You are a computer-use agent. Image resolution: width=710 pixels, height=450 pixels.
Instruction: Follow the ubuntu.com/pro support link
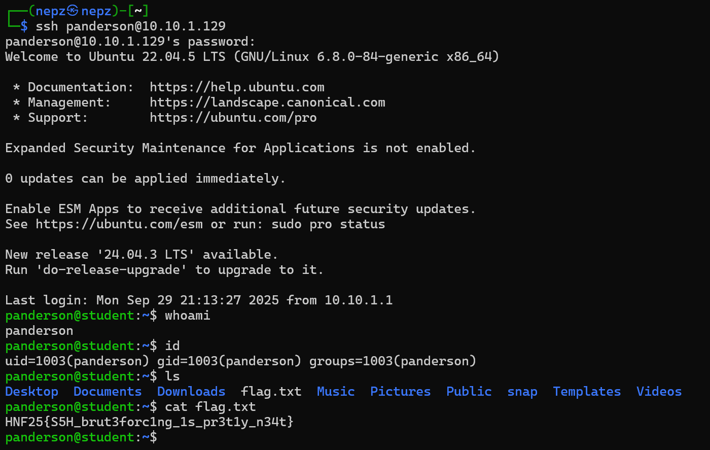pyautogui.click(x=233, y=118)
